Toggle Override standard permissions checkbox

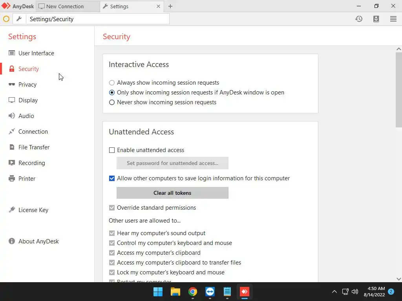(112, 208)
